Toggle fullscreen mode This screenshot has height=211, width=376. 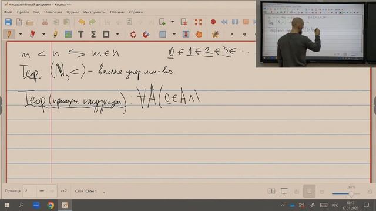(x=199, y=22)
